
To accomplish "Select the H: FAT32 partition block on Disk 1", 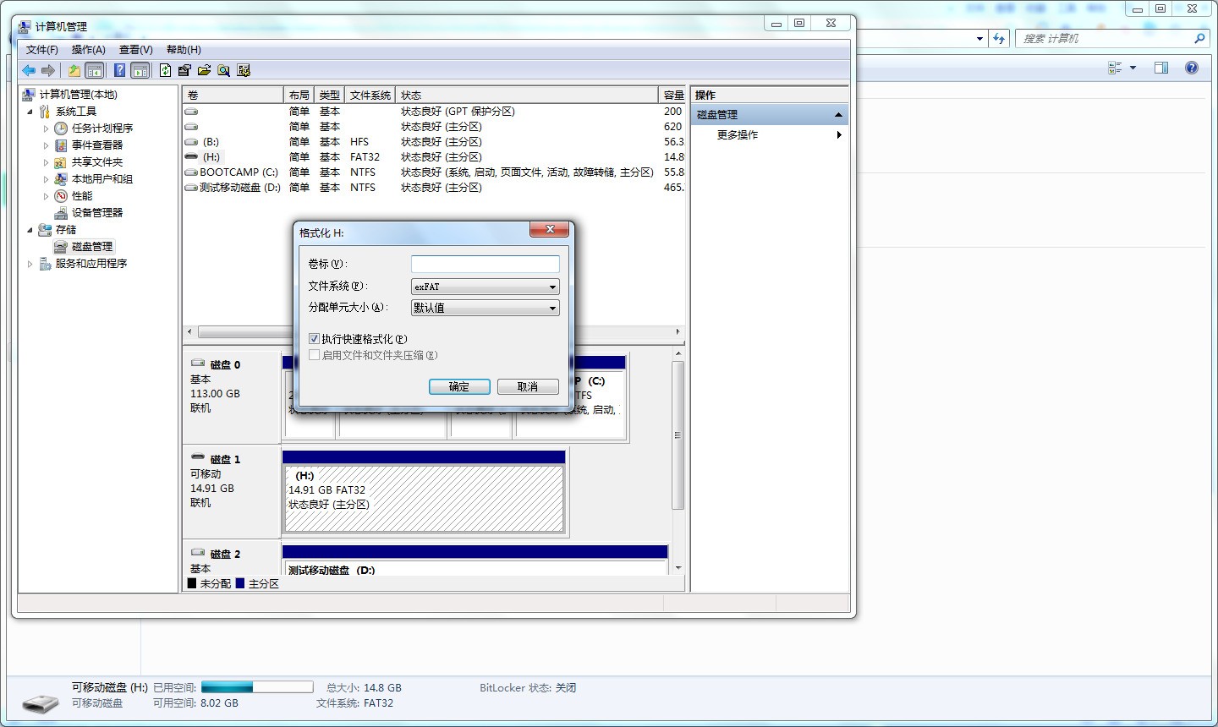I will [424, 499].
